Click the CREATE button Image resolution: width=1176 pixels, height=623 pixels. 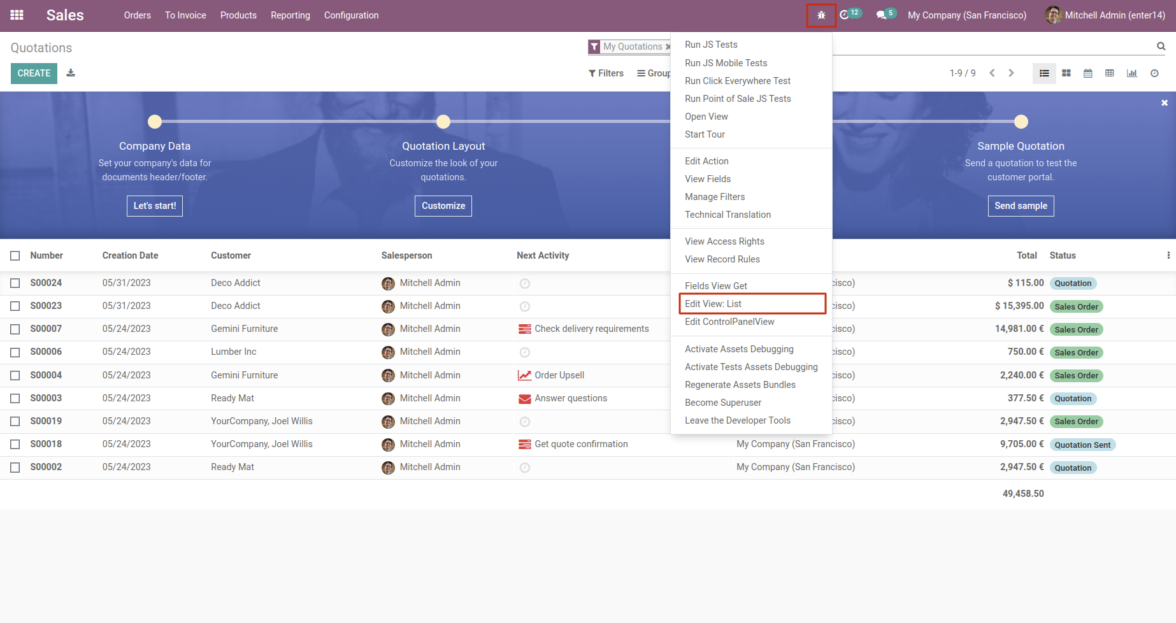click(34, 73)
